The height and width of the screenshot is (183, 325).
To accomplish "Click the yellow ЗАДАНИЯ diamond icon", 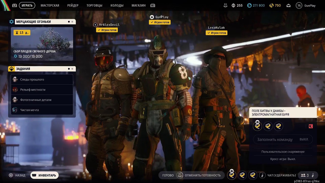I will tap(11, 69).
